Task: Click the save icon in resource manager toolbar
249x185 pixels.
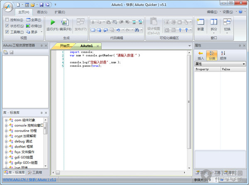Action: (x=12, y=52)
